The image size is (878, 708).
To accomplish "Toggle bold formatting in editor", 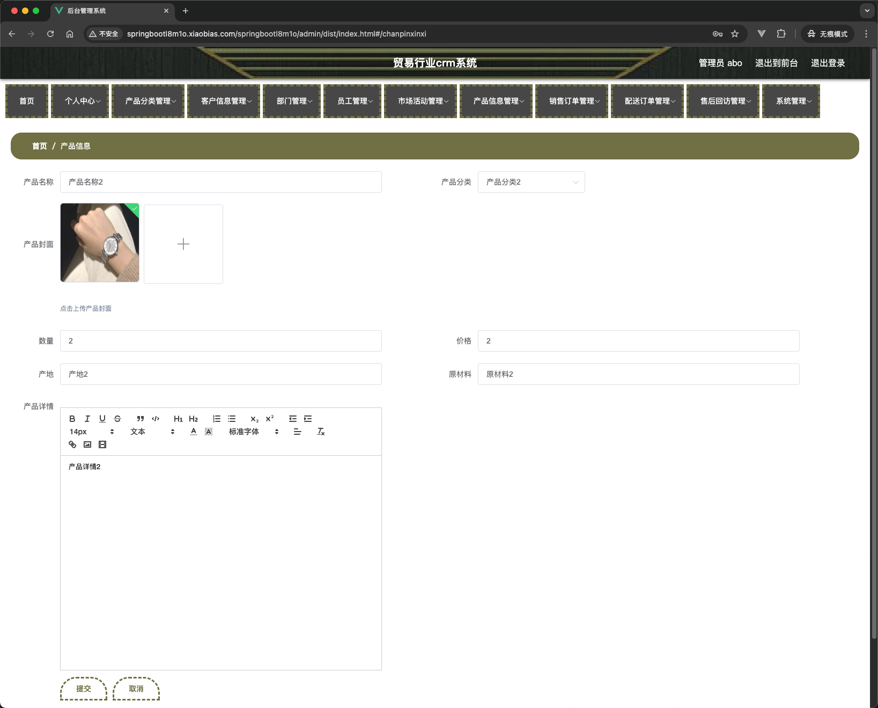I will point(72,419).
